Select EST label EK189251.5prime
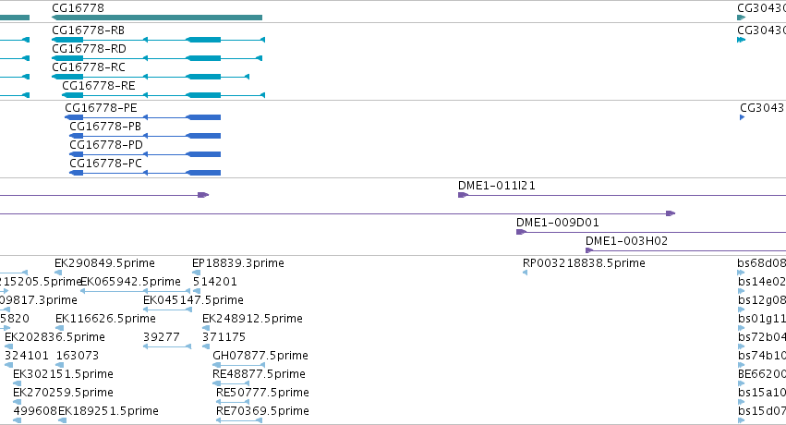This screenshot has width=786, height=425. coord(109,411)
